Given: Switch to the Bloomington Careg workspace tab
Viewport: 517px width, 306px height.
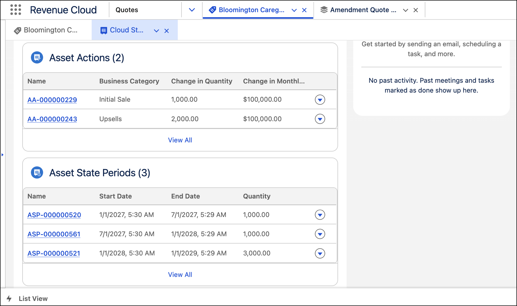Looking at the screenshot, I should pos(251,10).
